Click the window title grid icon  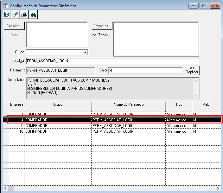click(x=6, y=6)
